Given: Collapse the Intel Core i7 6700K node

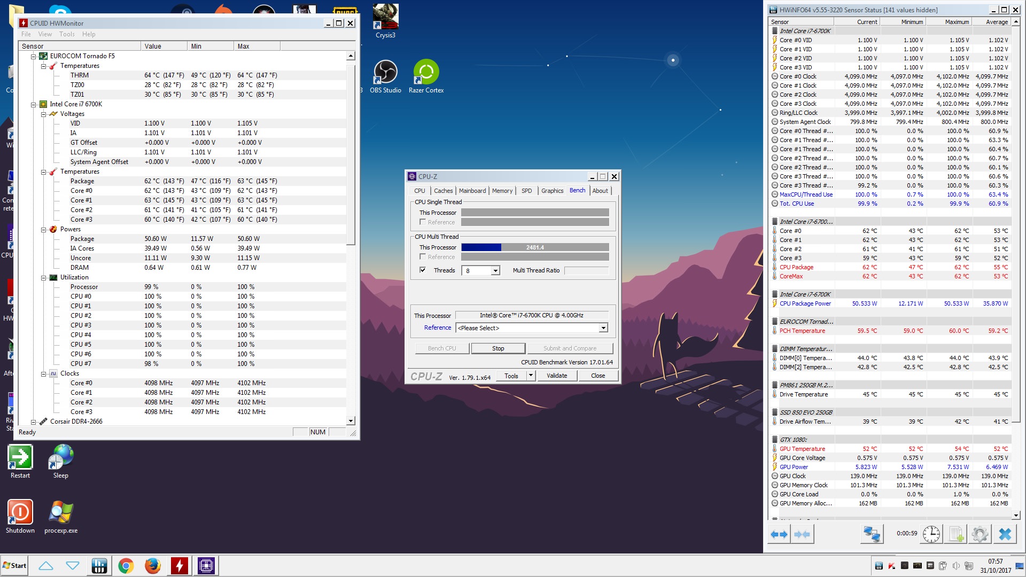Looking at the screenshot, I should 33,104.
